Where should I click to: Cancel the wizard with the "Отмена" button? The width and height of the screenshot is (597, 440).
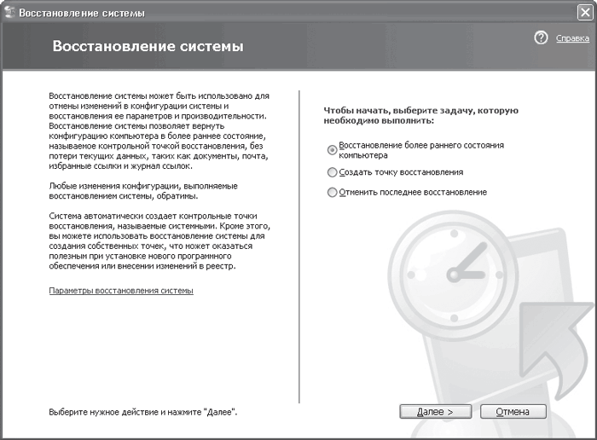point(513,412)
